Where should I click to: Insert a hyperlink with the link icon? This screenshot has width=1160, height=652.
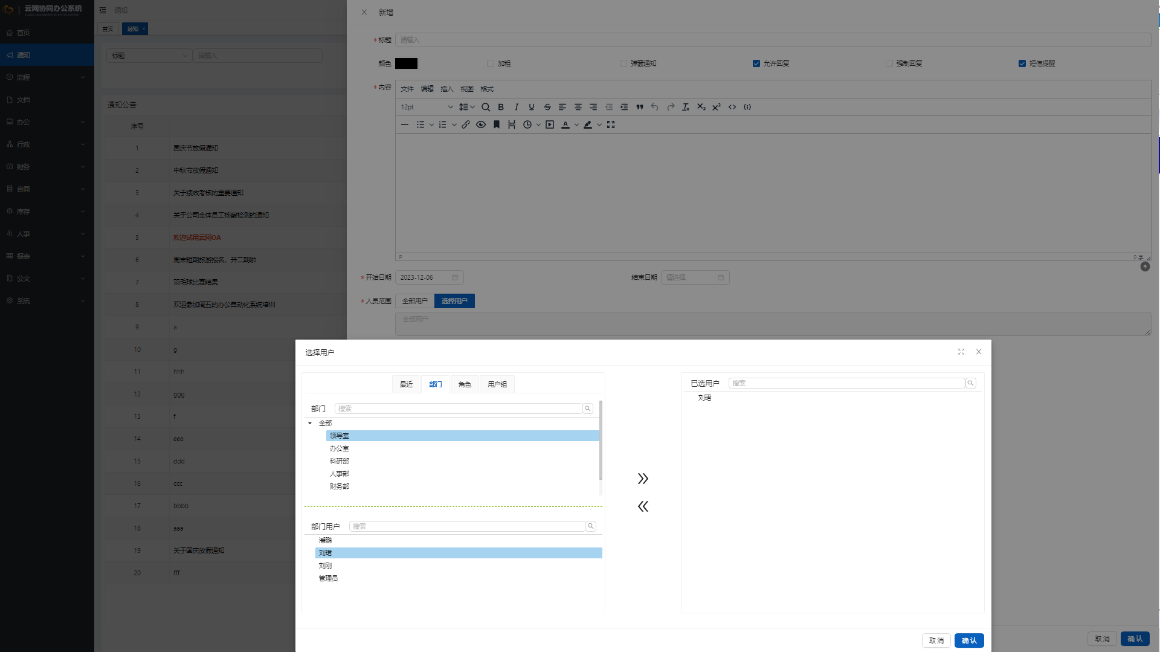click(466, 124)
